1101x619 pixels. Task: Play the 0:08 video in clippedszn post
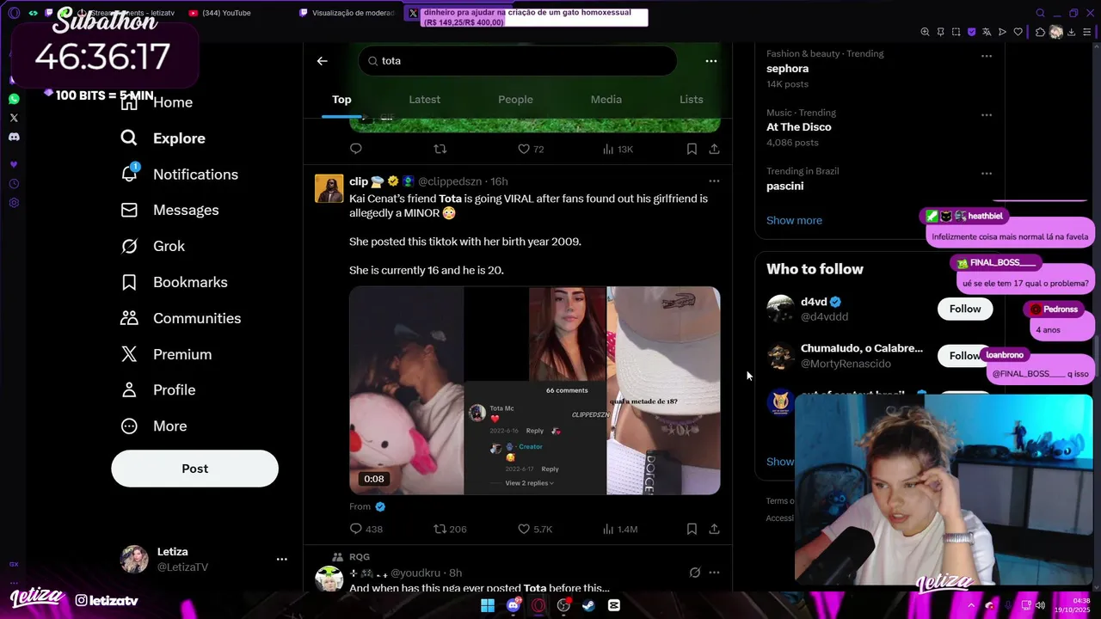534,390
